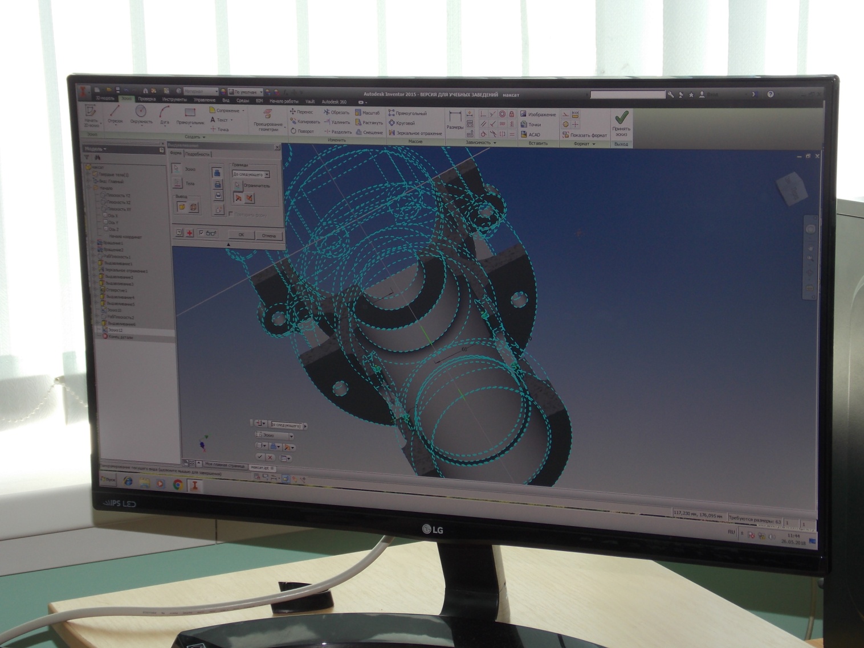Click Прямоугольный pattern tool
The height and width of the screenshot is (648, 864).
pyautogui.click(x=407, y=113)
